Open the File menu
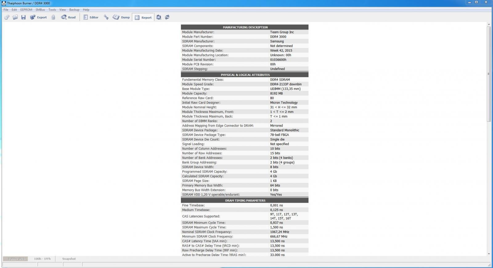 click(6, 10)
